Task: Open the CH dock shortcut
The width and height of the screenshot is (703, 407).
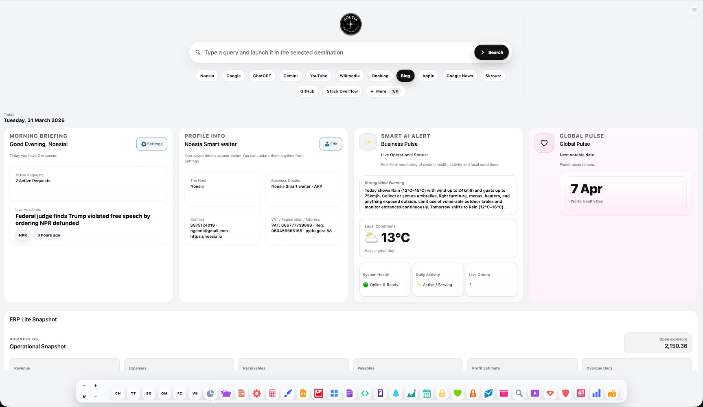Action: 118,394
